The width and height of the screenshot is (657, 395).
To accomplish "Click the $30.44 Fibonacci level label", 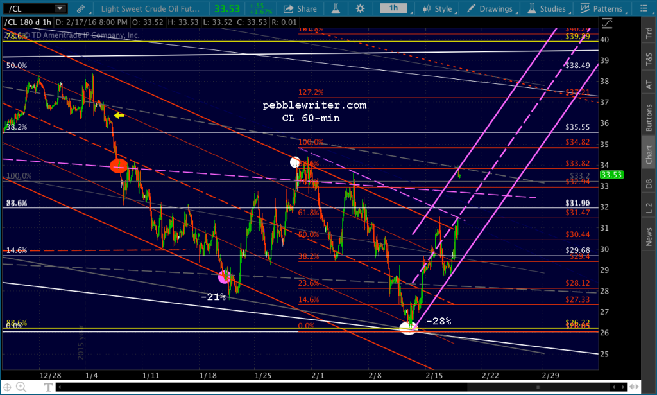I will point(577,235).
